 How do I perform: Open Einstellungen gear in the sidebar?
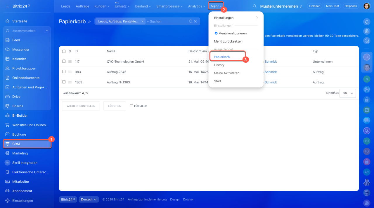7,201
